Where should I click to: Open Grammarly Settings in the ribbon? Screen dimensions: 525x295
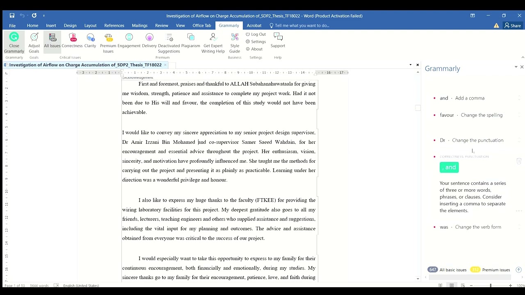(256, 42)
